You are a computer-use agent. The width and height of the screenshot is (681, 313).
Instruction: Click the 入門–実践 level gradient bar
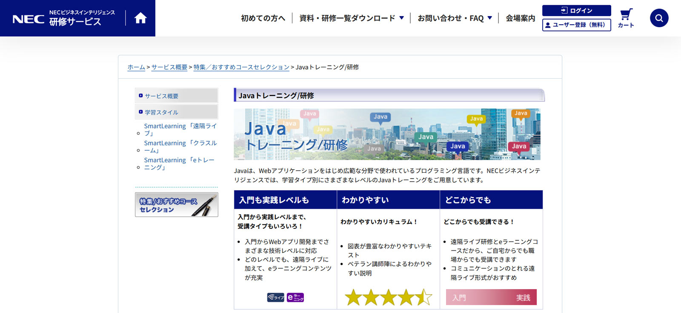(491, 297)
